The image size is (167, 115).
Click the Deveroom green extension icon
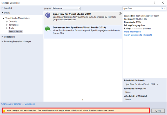pos(48,29)
